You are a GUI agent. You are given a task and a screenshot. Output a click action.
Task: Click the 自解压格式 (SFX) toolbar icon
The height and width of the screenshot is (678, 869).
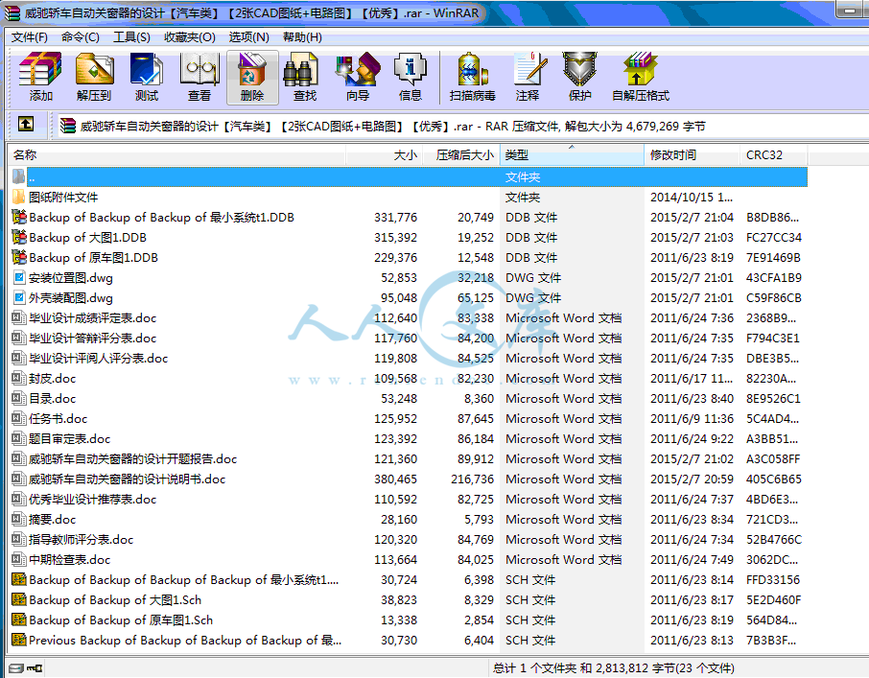(640, 77)
